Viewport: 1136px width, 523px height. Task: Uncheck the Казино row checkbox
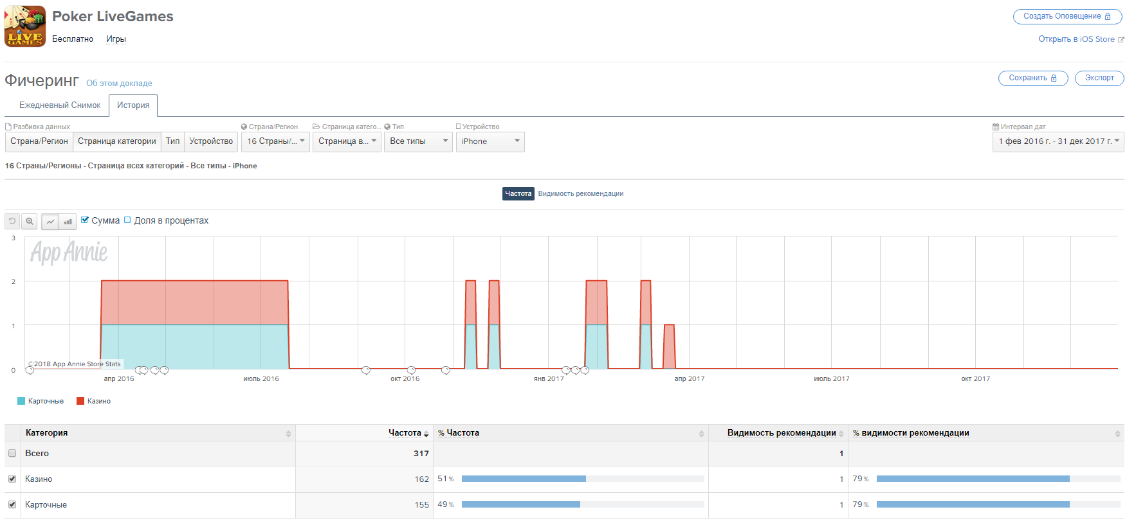[12, 479]
